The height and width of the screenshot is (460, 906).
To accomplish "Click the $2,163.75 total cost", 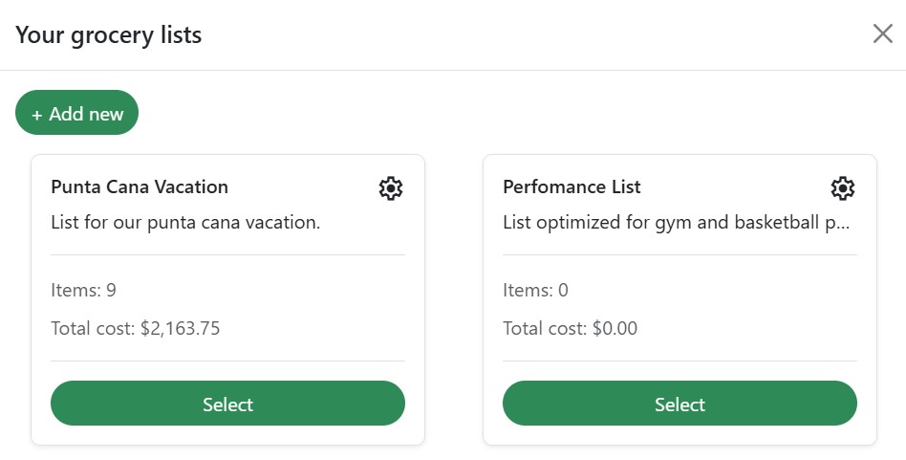I will [181, 328].
